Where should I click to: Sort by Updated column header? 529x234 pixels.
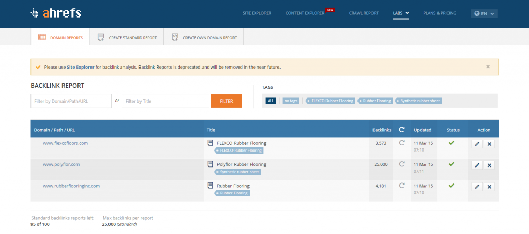tap(423, 130)
